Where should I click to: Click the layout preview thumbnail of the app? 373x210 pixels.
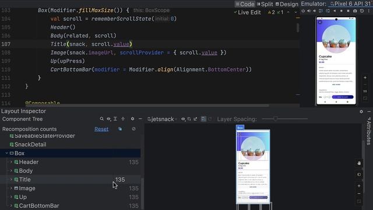pyautogui.click(x=253, y=167)
